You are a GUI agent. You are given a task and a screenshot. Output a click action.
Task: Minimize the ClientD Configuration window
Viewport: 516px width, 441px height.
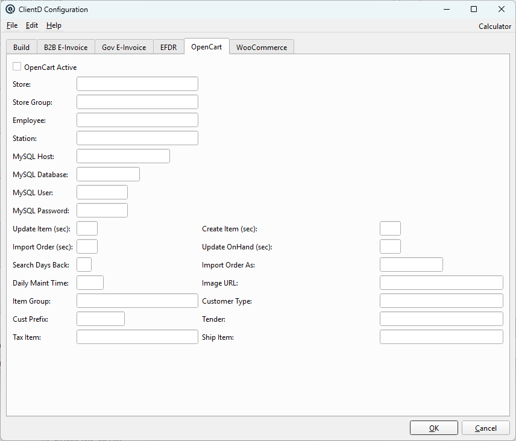pos(447,9)
